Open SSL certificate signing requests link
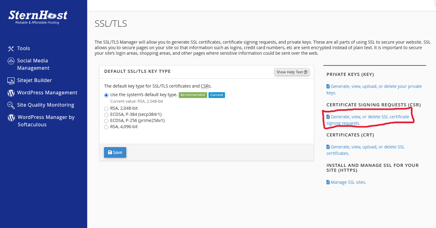The width and height of the screenshot is (436, 228). [x=370, y=117]
